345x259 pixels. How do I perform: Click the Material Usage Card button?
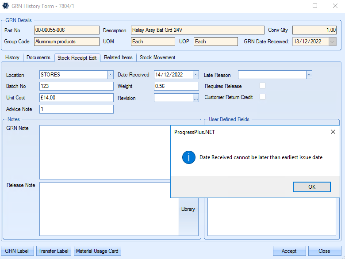(x=97, y=251)
